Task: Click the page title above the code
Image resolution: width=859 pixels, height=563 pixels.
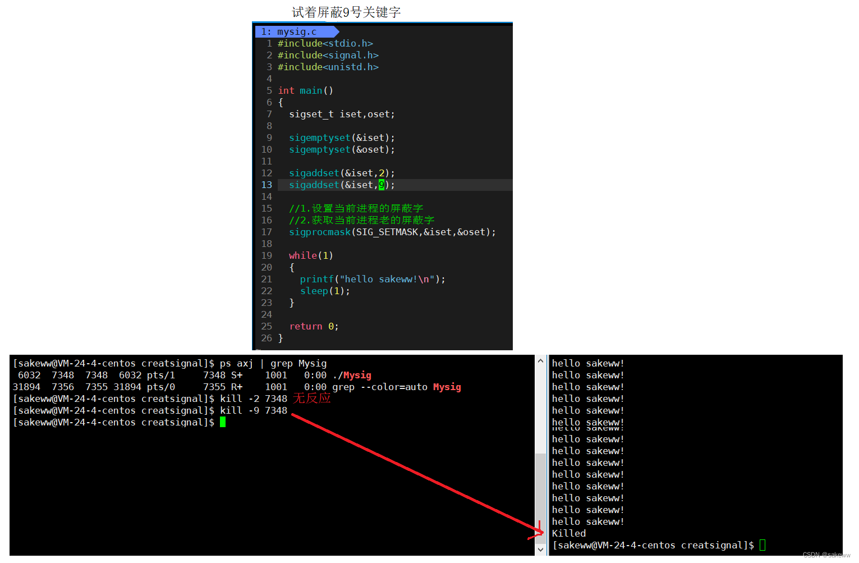Action: click(346, 12)
